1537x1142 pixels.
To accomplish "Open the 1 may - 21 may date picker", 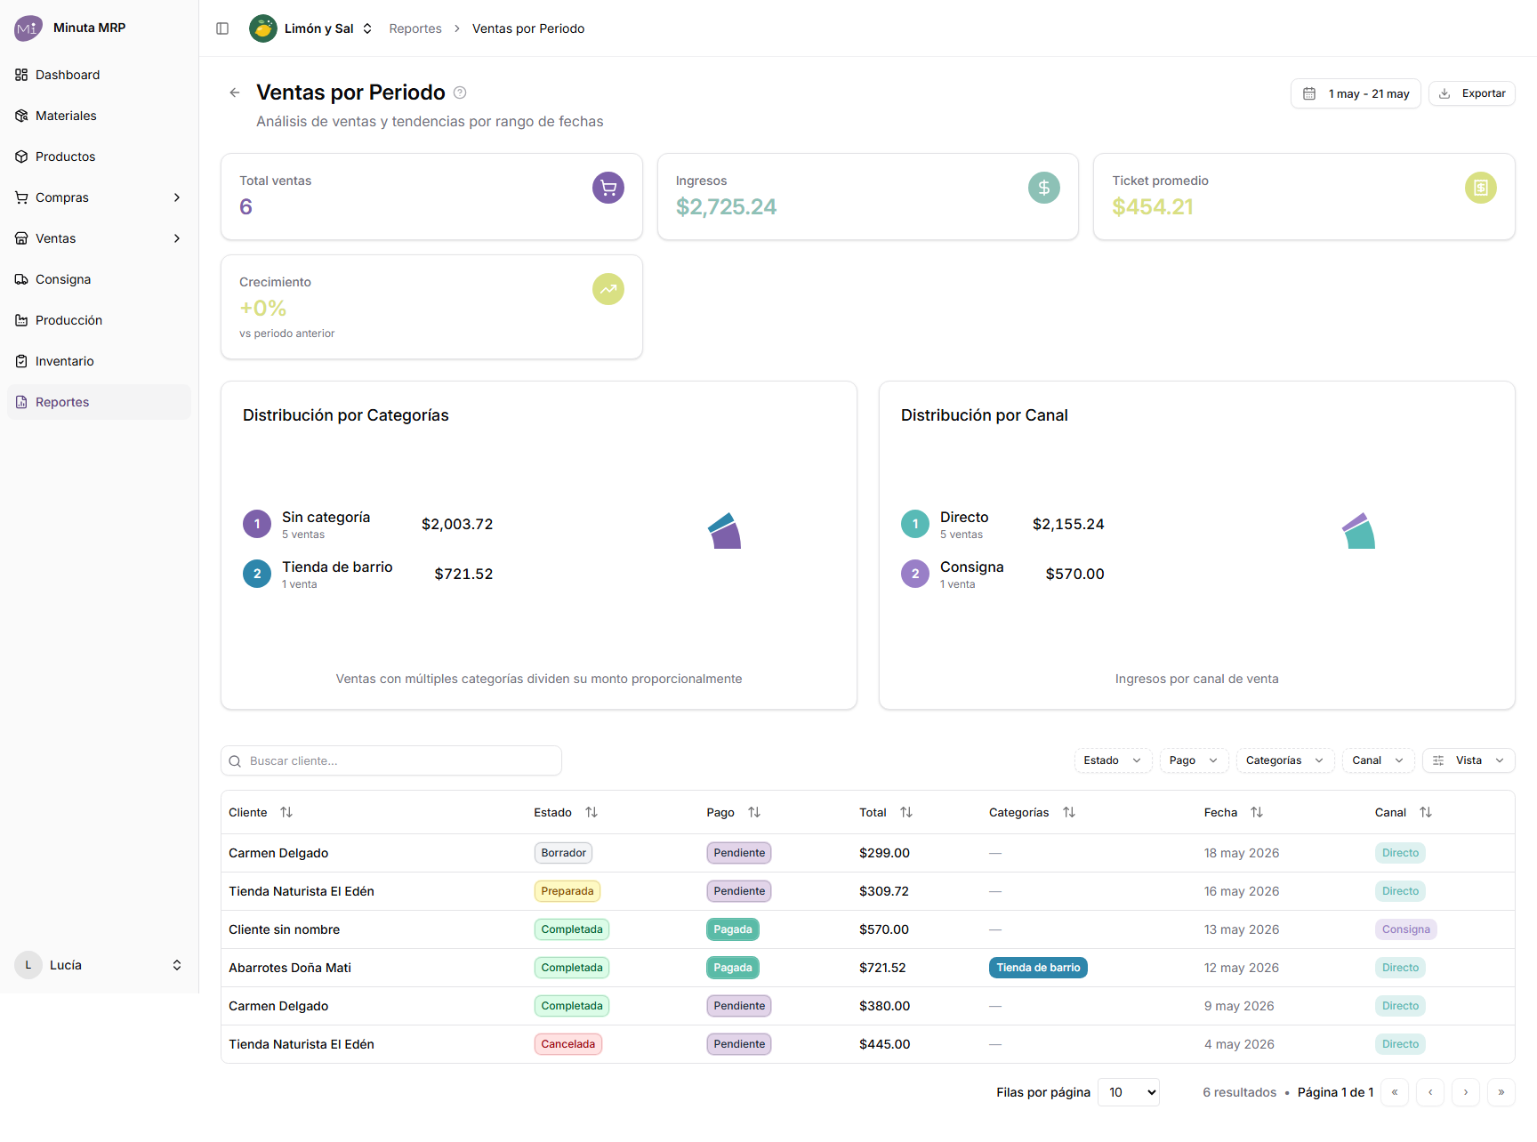I will [x=1356, y=93].
